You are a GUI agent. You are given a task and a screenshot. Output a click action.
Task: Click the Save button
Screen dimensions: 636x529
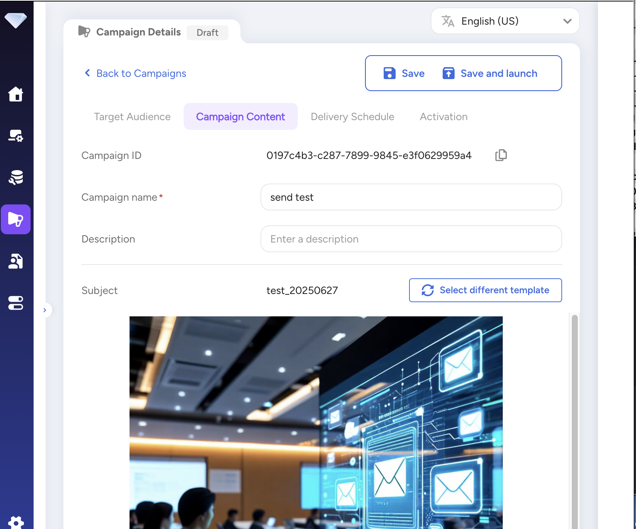tap(405, 73)
